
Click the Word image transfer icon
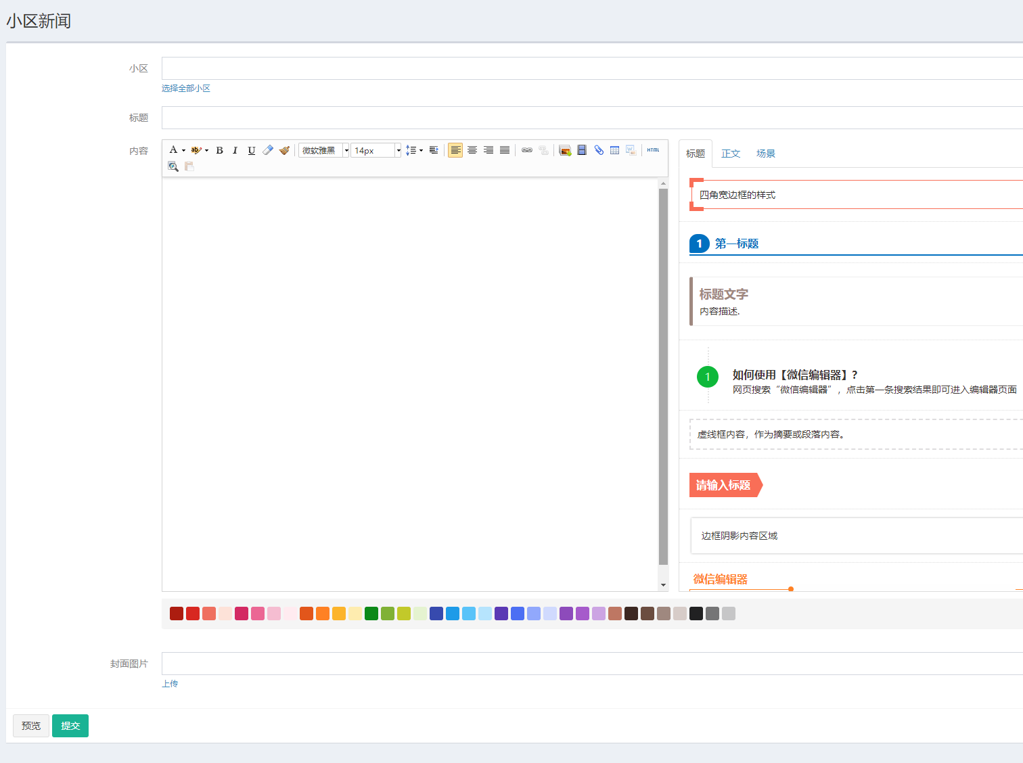[631, 150]
